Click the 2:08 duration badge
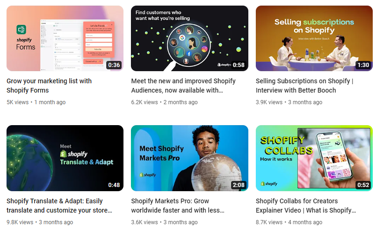This screenshot has height=227, width=376. pyautogui.click(x=239, y=185)
